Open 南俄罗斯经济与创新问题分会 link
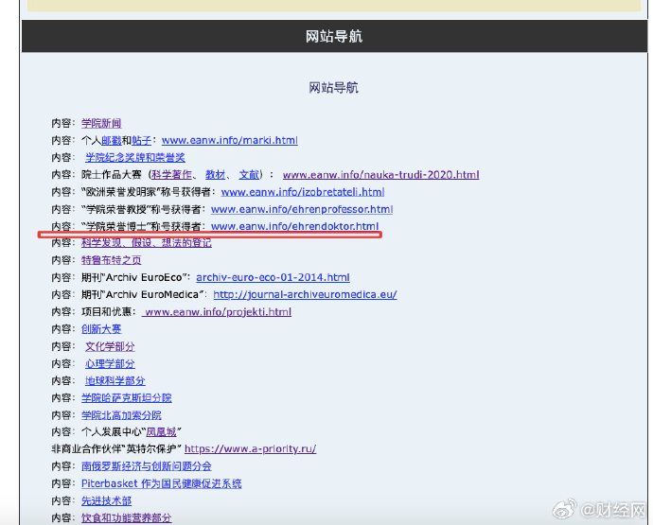 pos(146,466)
